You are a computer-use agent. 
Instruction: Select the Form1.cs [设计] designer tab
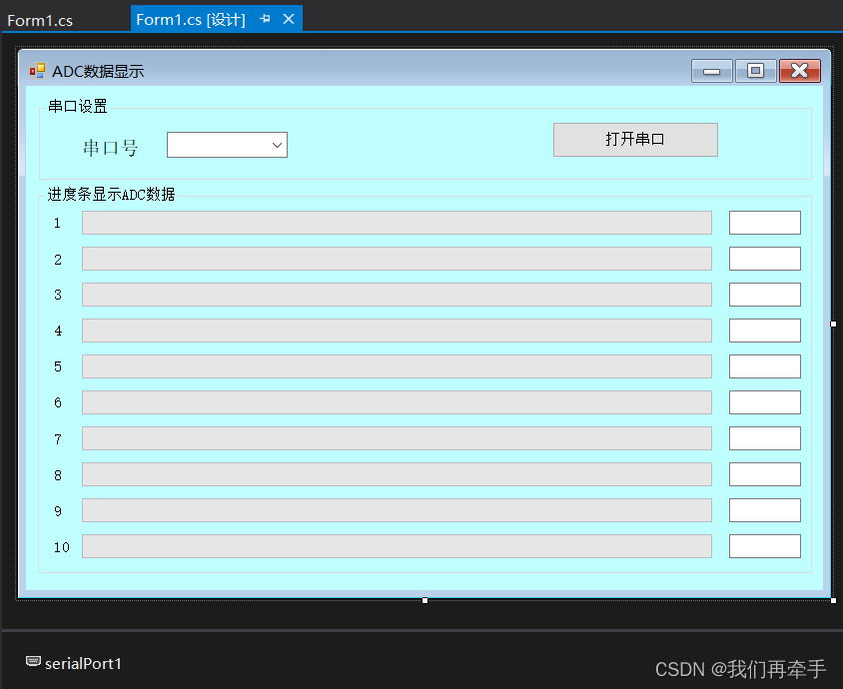point(191,20)
